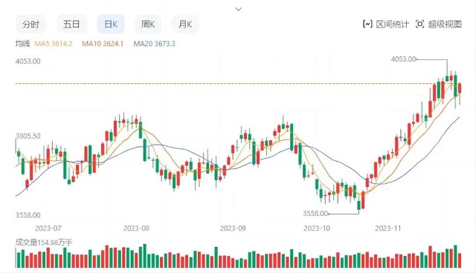Viewport: 476px width, 273px height.
Task: Select the 月K monthly candlestick tab
Action: click(x=185, y=24)
